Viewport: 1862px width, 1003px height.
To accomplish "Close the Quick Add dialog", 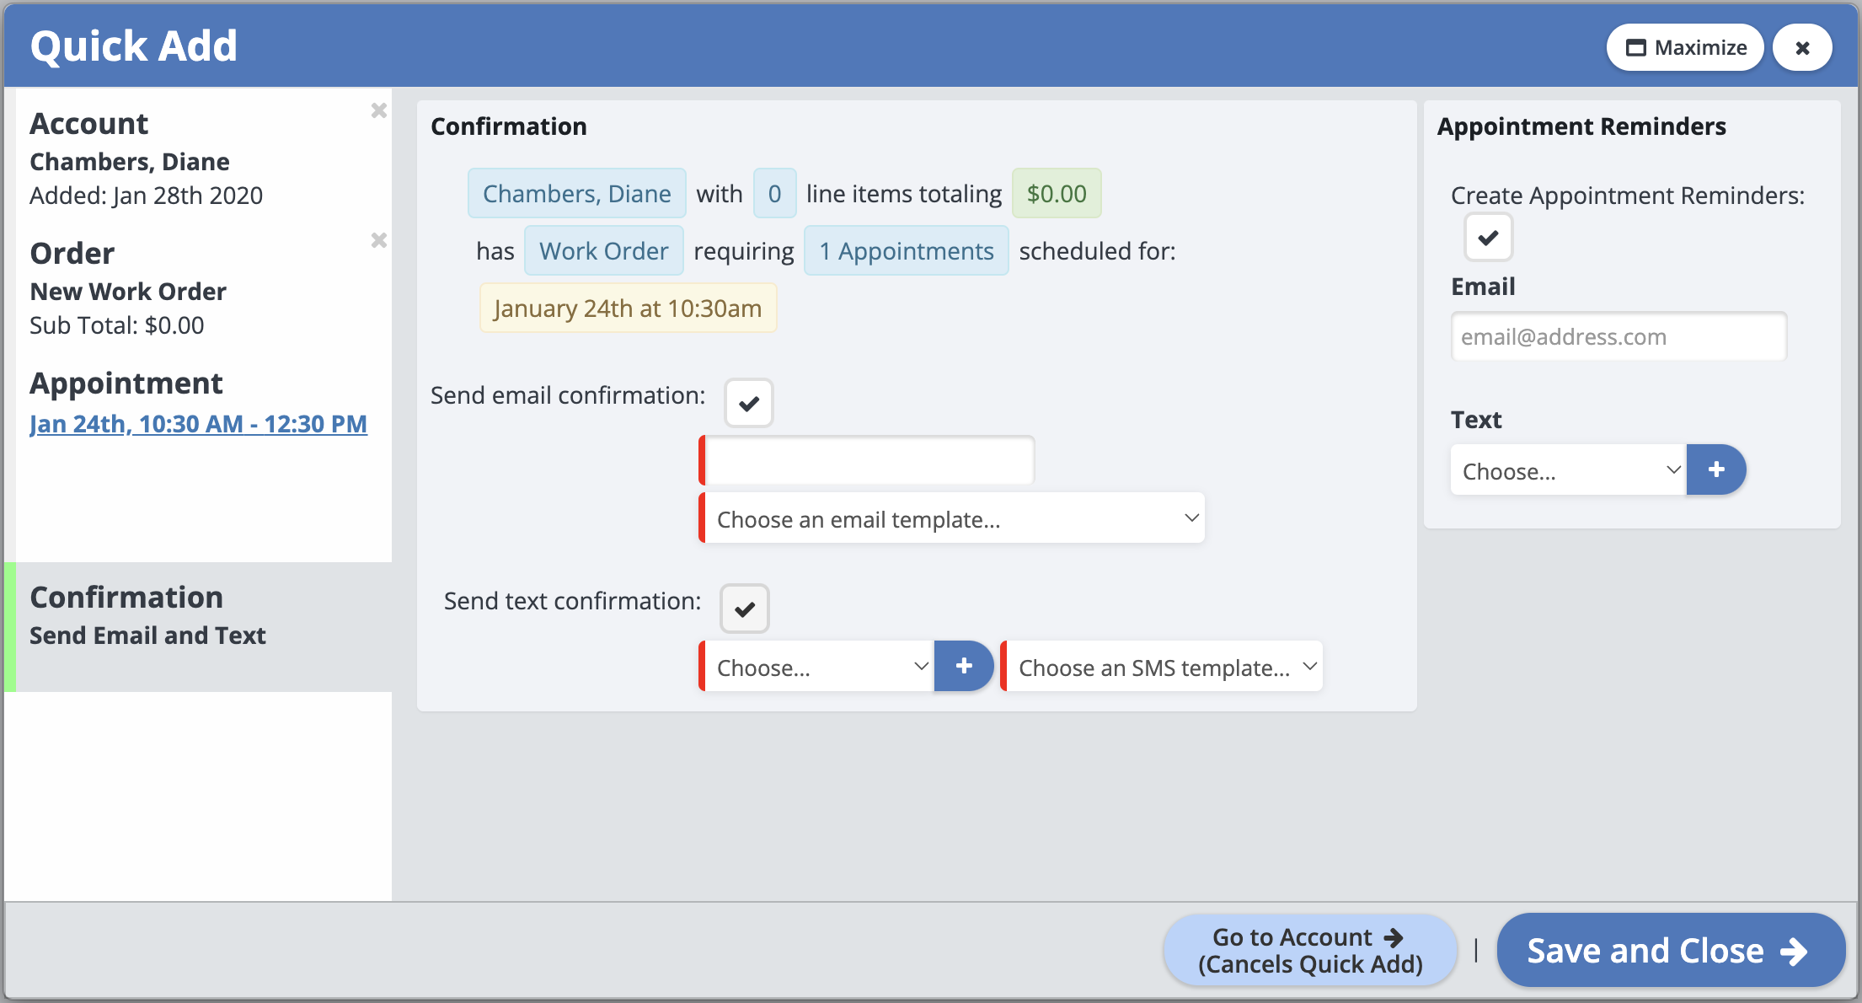I will [x=1802, y=48].
